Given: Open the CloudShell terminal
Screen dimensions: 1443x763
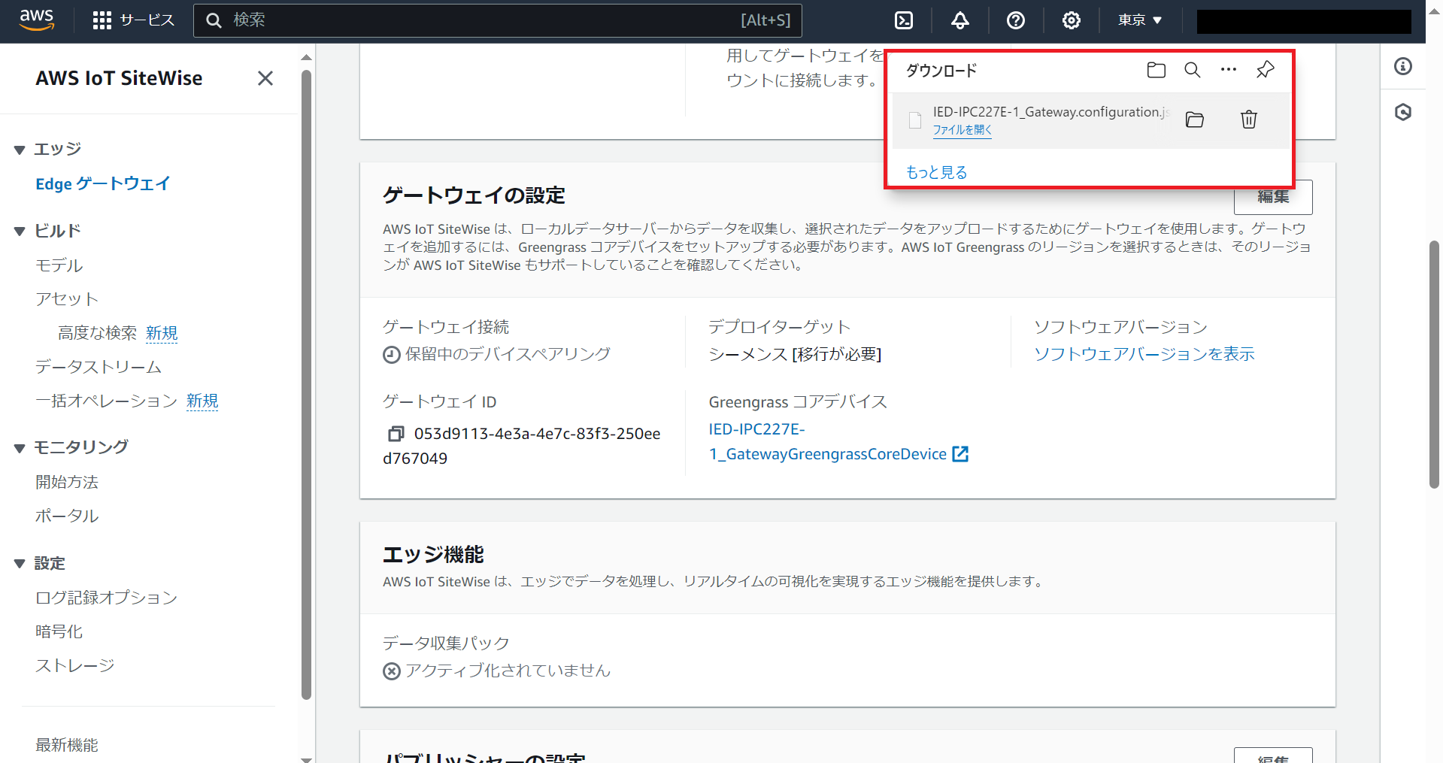Looking at the screenshot, I should pos(903,20).
